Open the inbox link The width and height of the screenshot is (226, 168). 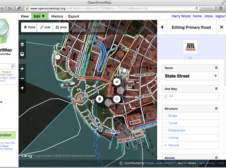click(208, 16)
